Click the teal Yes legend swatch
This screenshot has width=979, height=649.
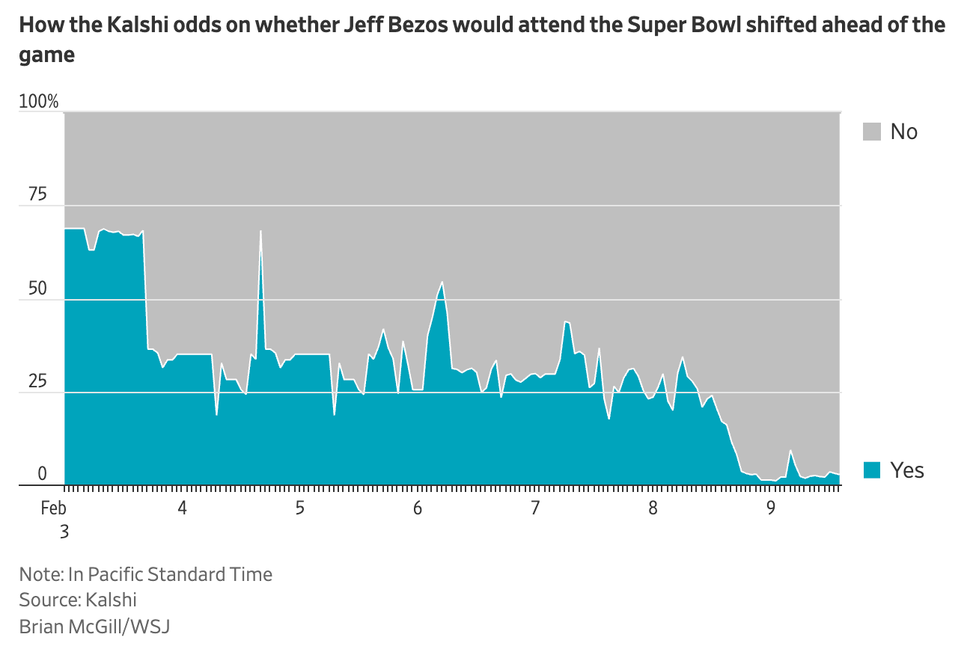[x=872, y=470]
